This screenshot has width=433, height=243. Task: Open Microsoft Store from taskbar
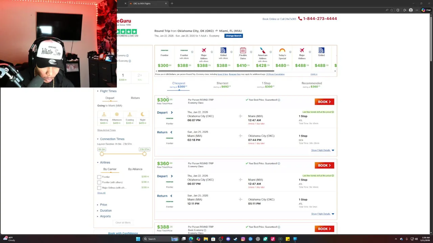pos(213,239)
